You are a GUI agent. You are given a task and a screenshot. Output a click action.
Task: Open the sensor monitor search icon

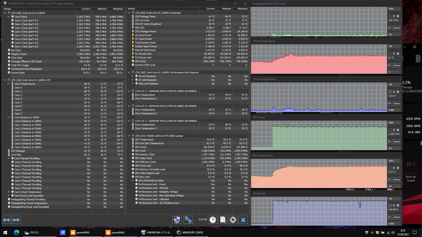tap(177, 220)
